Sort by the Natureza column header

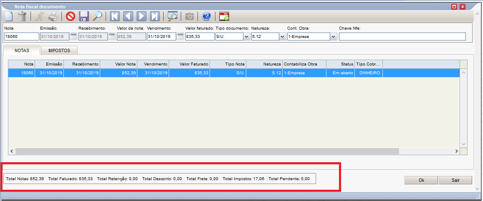pos(264,64)
